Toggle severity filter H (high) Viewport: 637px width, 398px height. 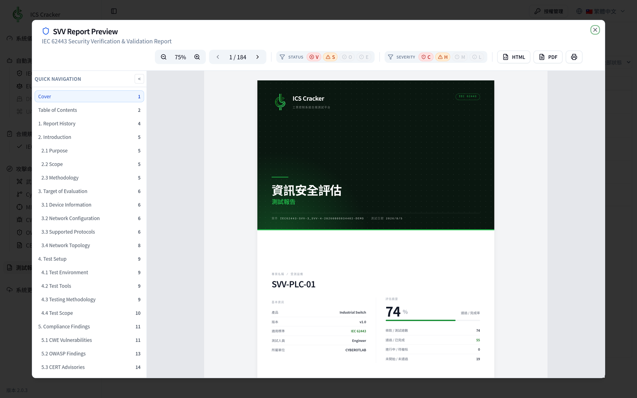[443, 57]
